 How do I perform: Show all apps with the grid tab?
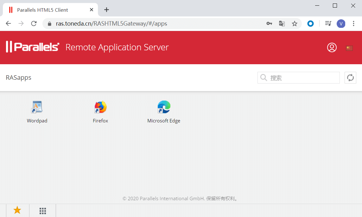[x=43, y=211]
